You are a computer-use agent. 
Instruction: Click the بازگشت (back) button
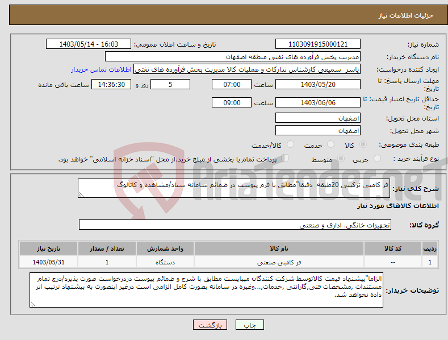[210, 325]
